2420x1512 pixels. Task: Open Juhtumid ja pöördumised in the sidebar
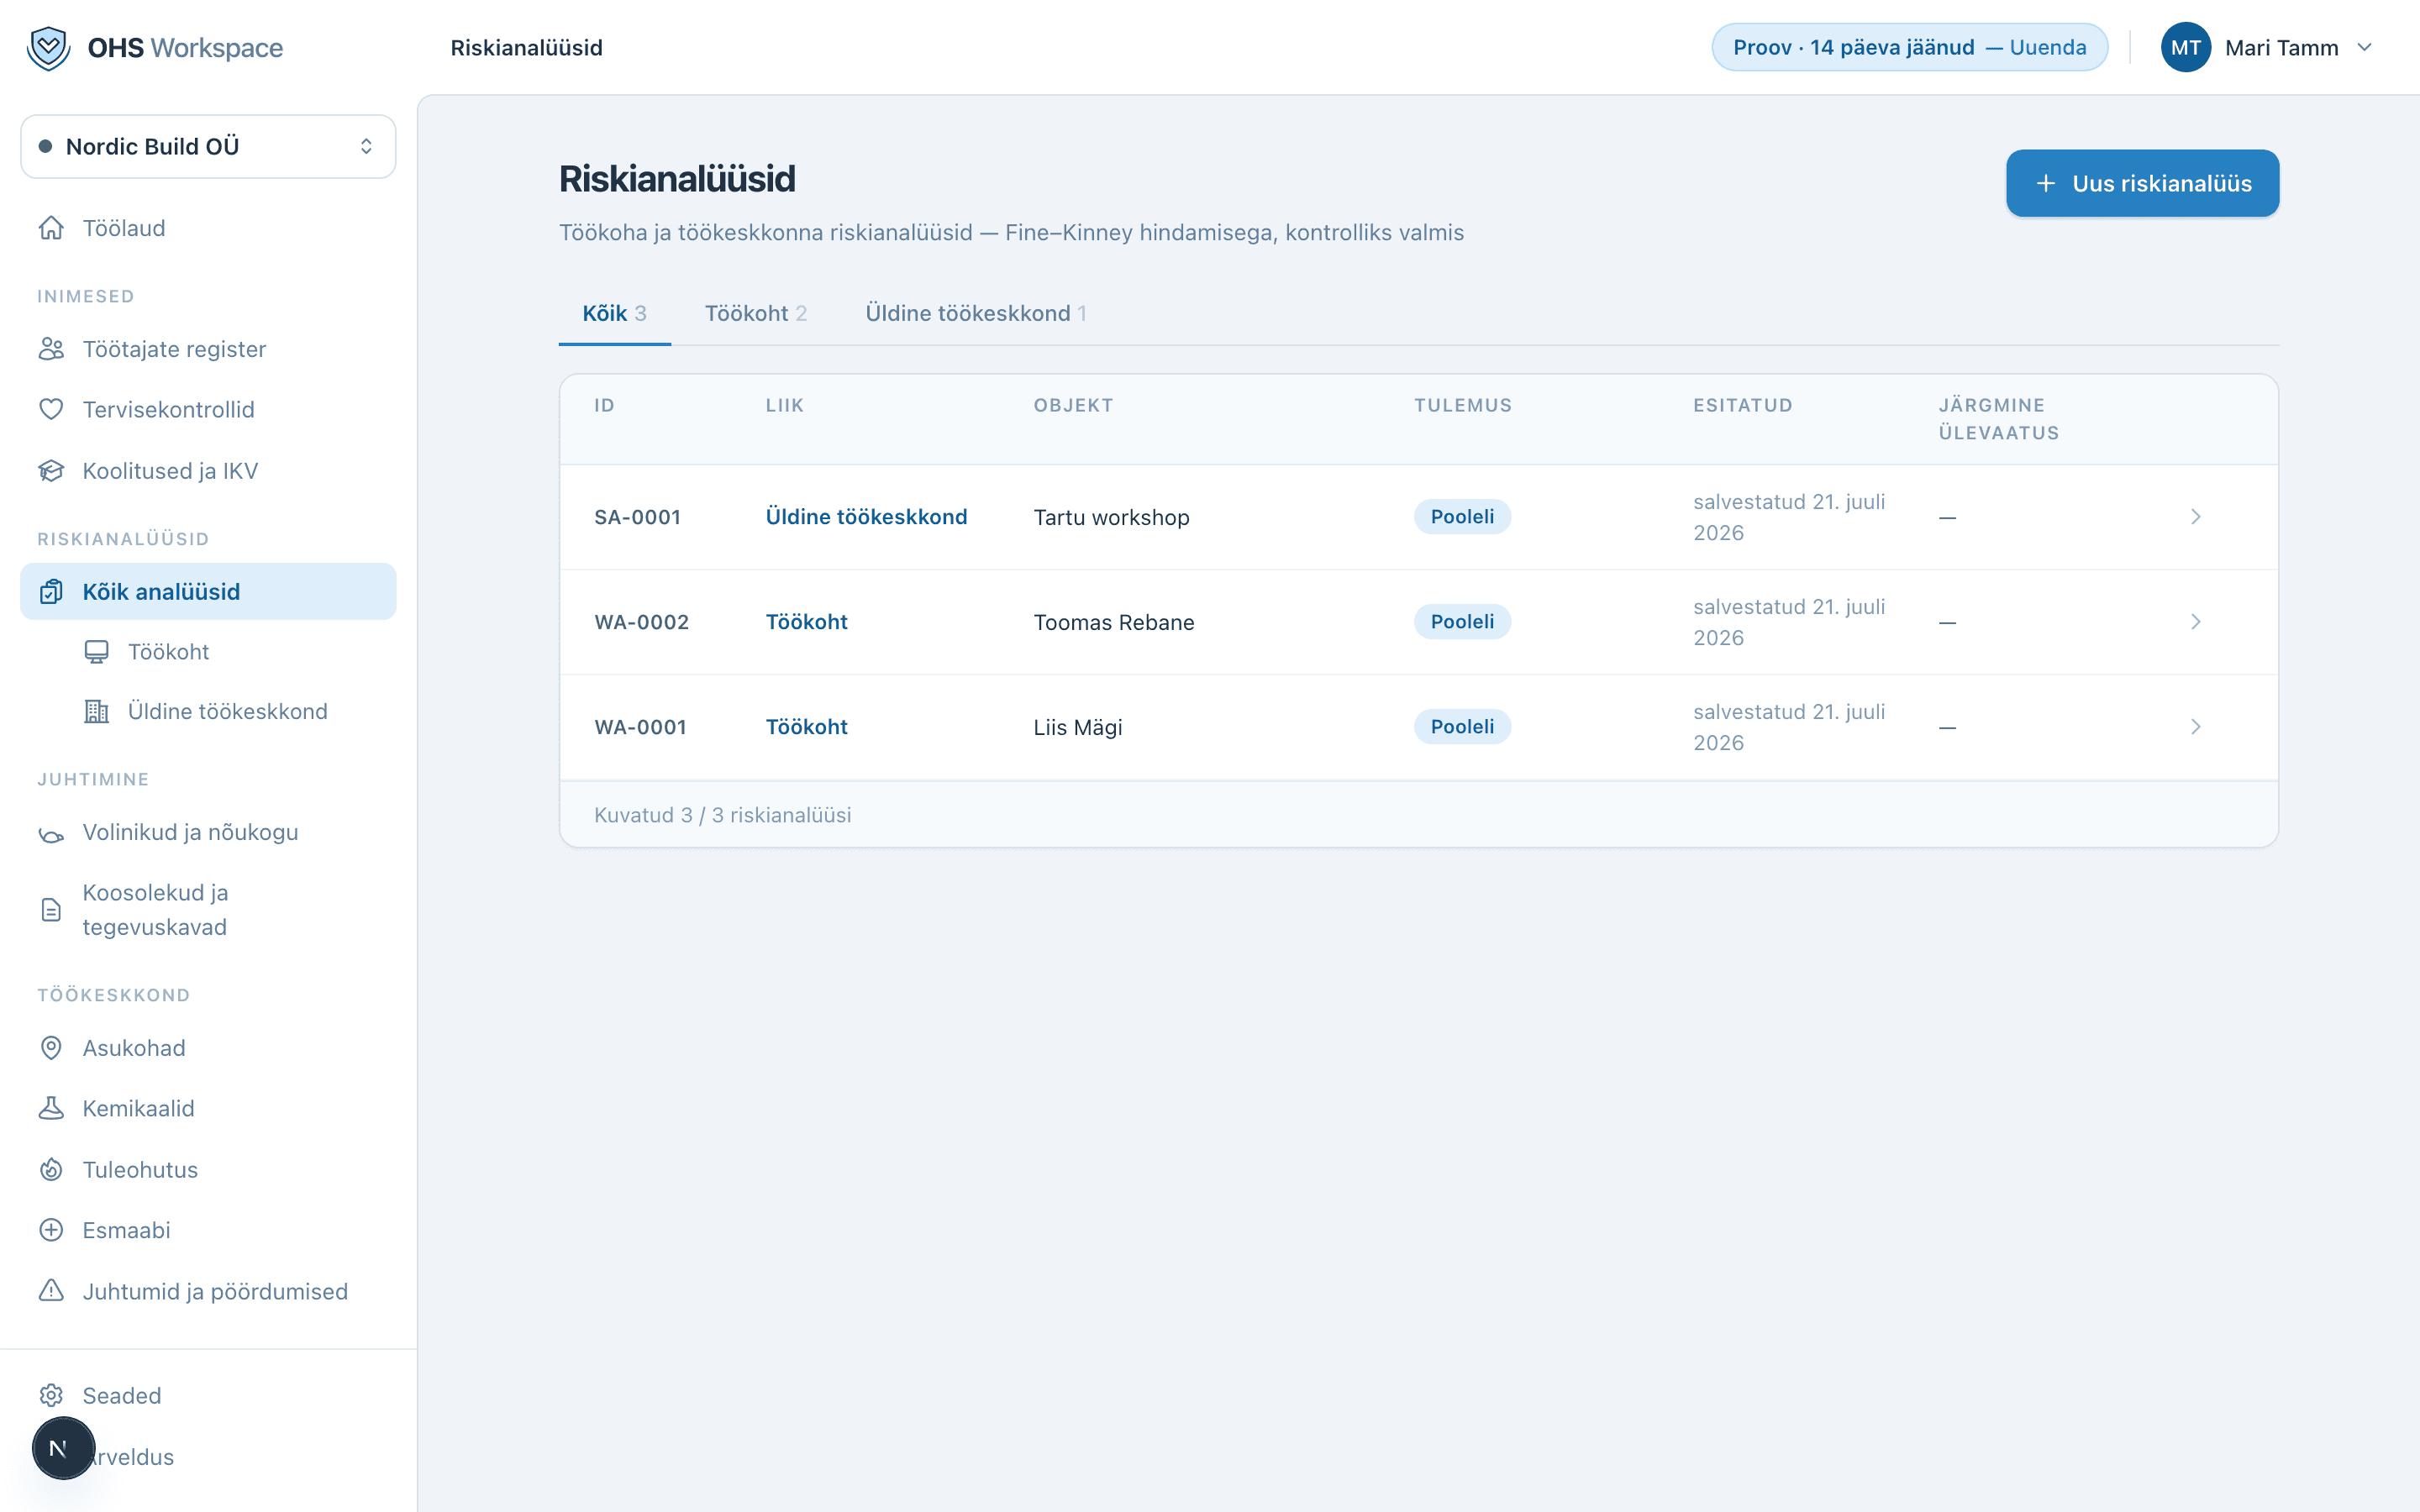[x=208, y=1291]
